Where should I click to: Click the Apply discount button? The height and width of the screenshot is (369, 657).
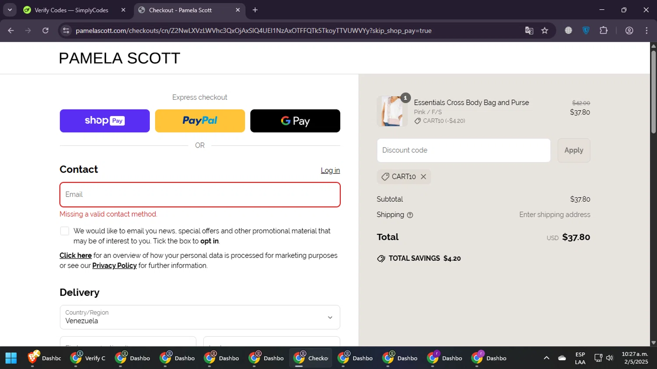click(574, 151)
